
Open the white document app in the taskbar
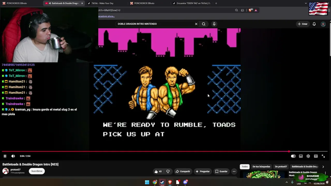[178, 182]
